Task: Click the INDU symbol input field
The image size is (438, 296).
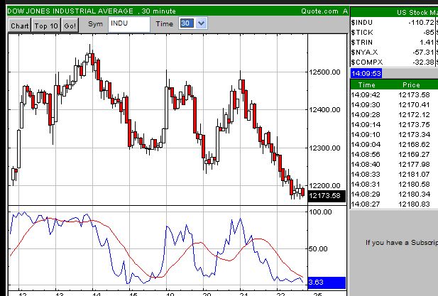Action: [x=128, y=23]
